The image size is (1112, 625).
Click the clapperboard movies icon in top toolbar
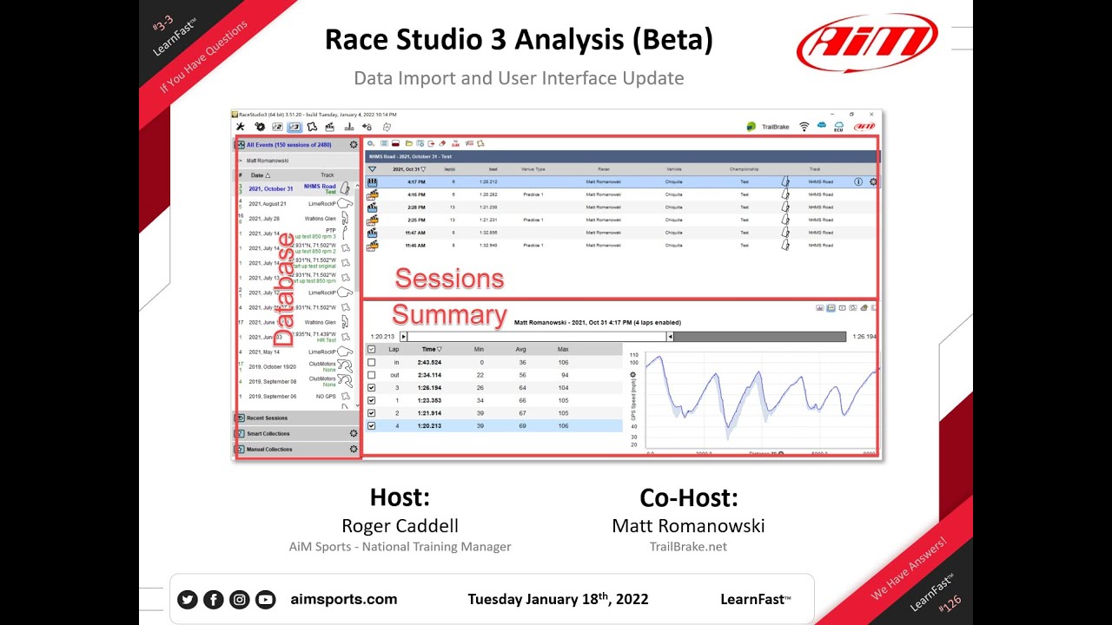tap(330, 127)
